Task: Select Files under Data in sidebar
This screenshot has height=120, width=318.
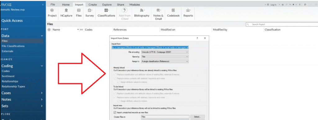Action: pos(21,41)
